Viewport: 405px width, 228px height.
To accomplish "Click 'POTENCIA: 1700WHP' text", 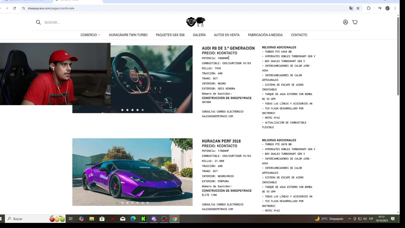I will pos(215,151).
